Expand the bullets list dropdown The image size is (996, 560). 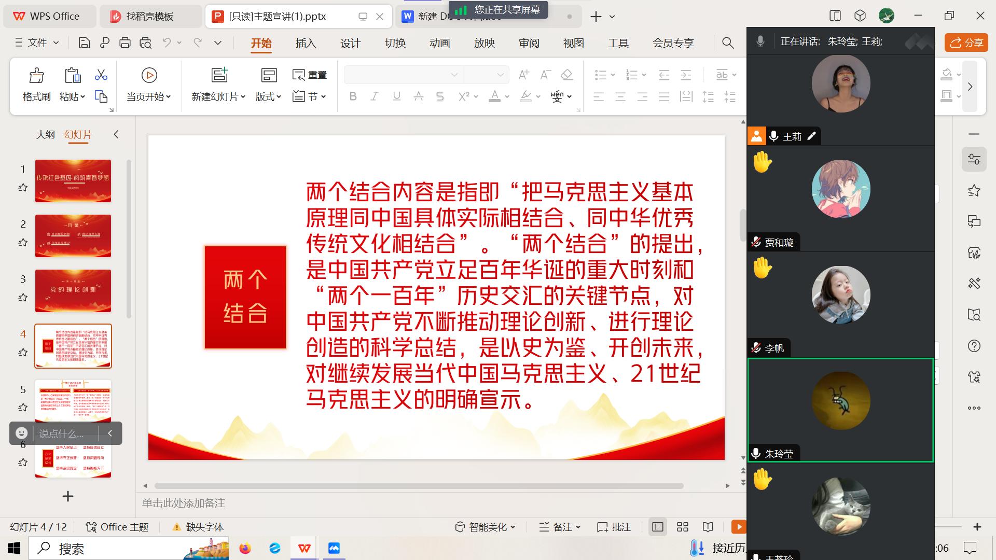coord(613,76)
